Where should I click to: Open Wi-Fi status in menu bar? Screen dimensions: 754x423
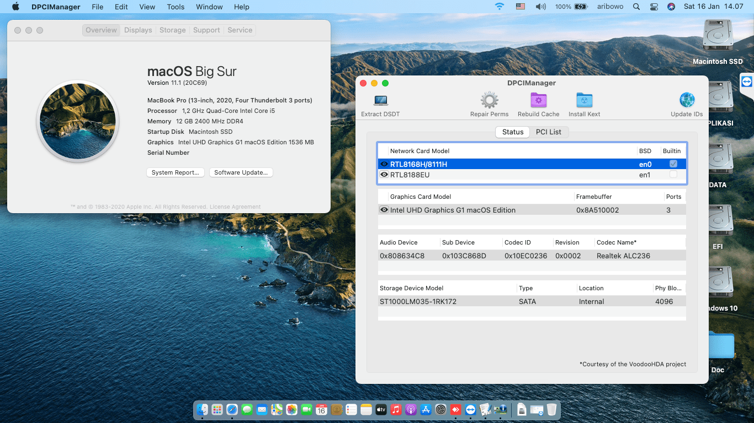pos(500,7)
